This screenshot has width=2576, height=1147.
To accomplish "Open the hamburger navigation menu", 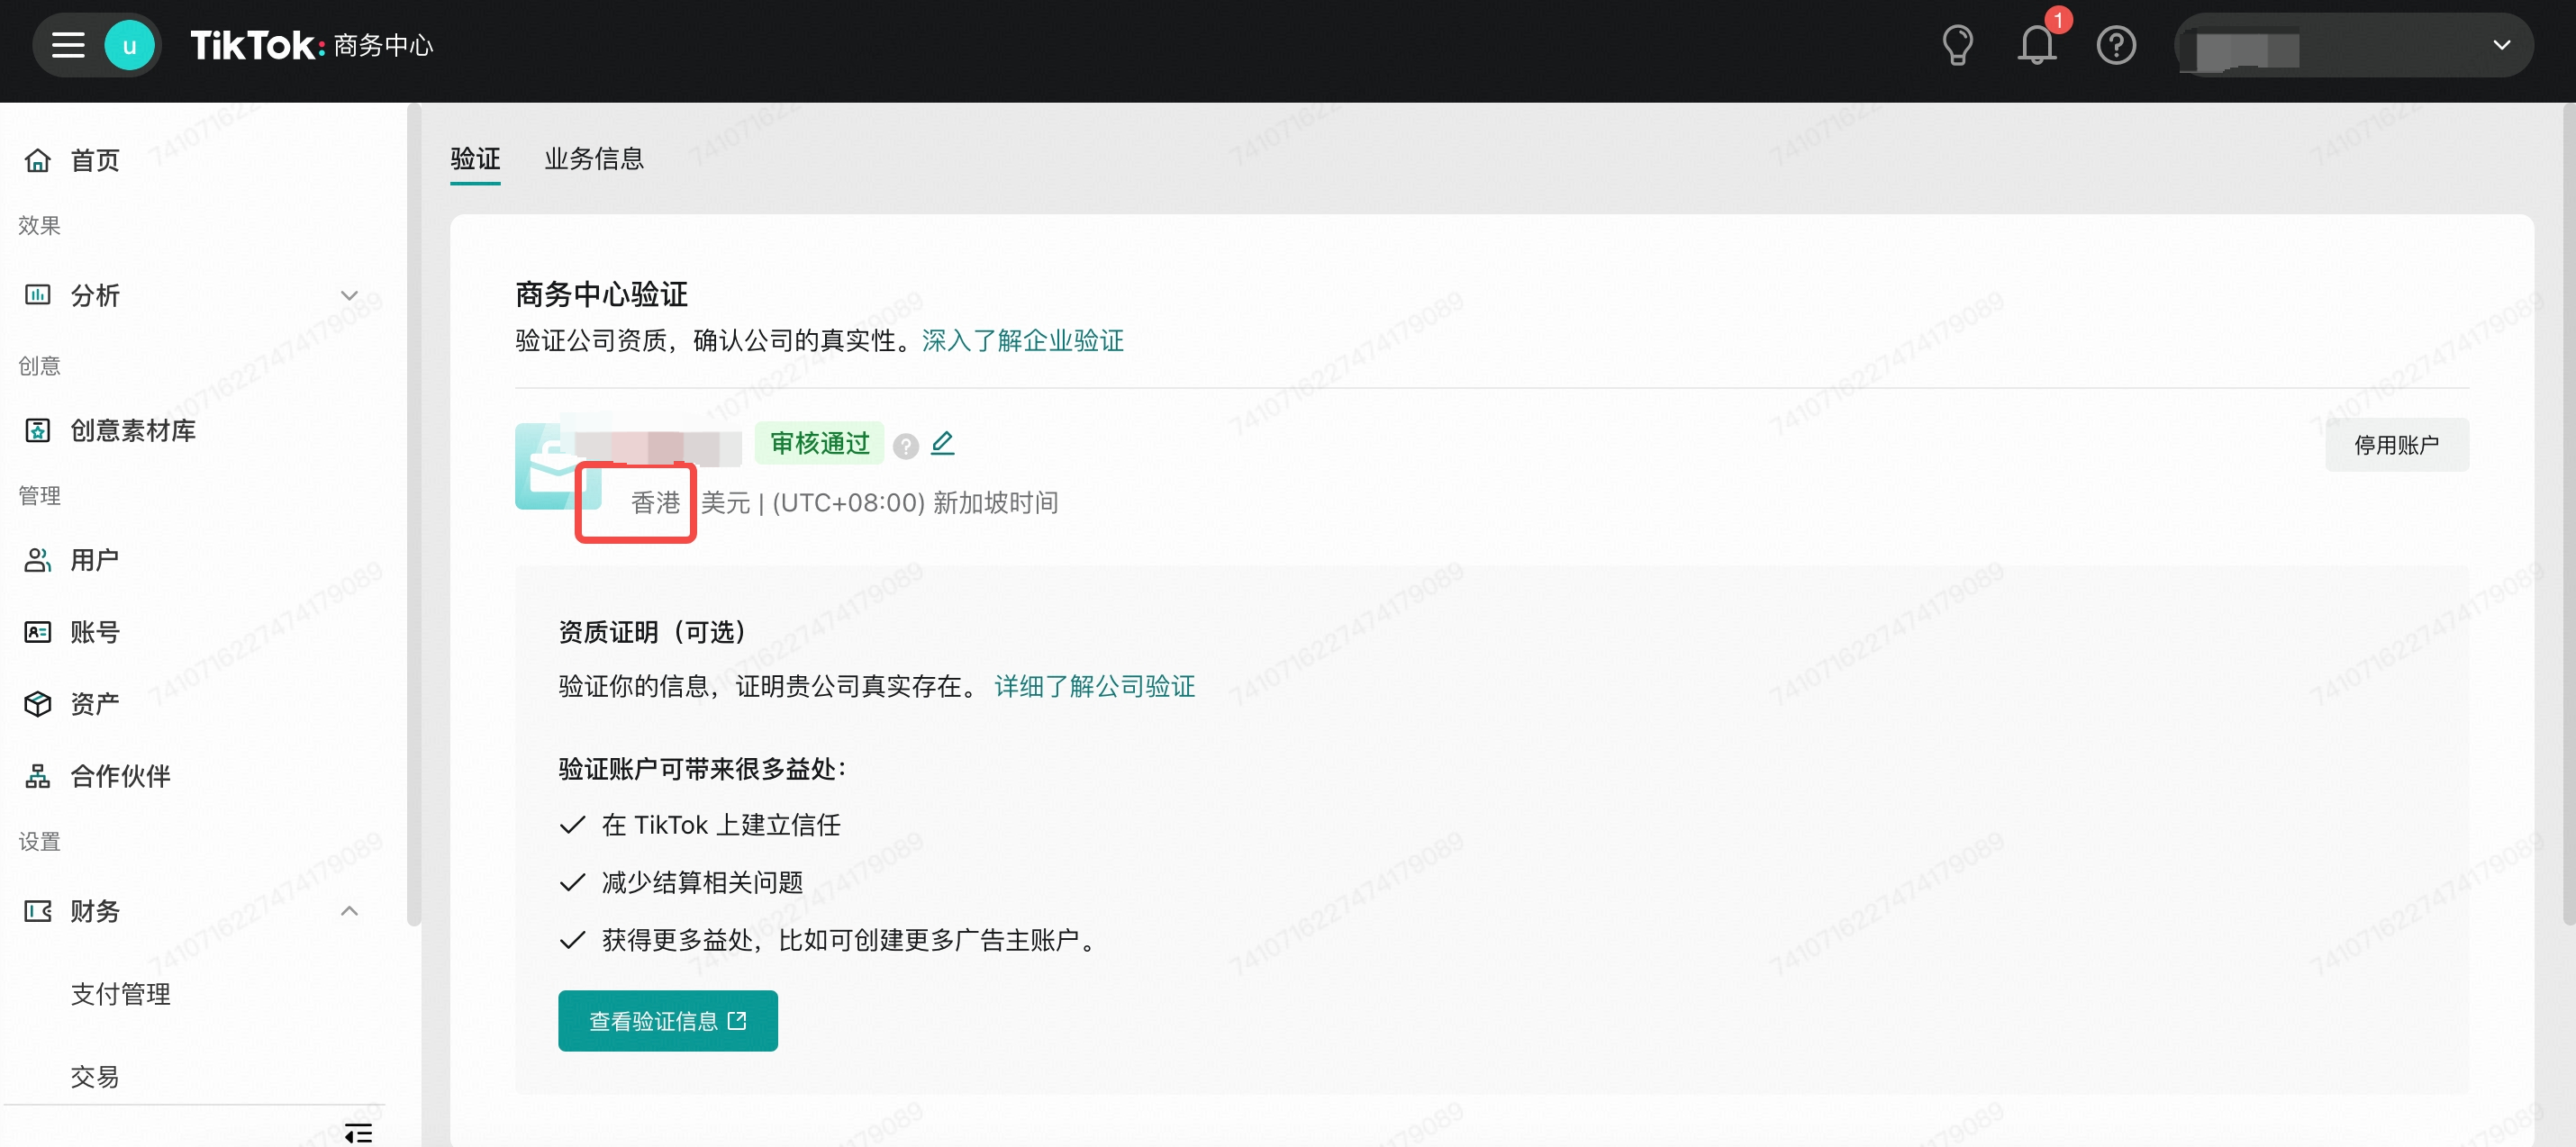I will click(68, 45).
